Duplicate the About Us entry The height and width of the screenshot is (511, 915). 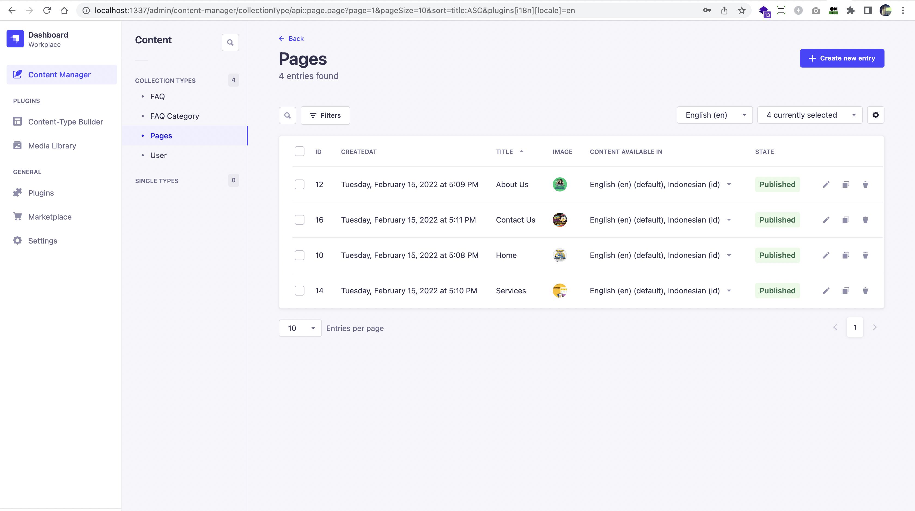pyautogui.click(x=846, y=184)
